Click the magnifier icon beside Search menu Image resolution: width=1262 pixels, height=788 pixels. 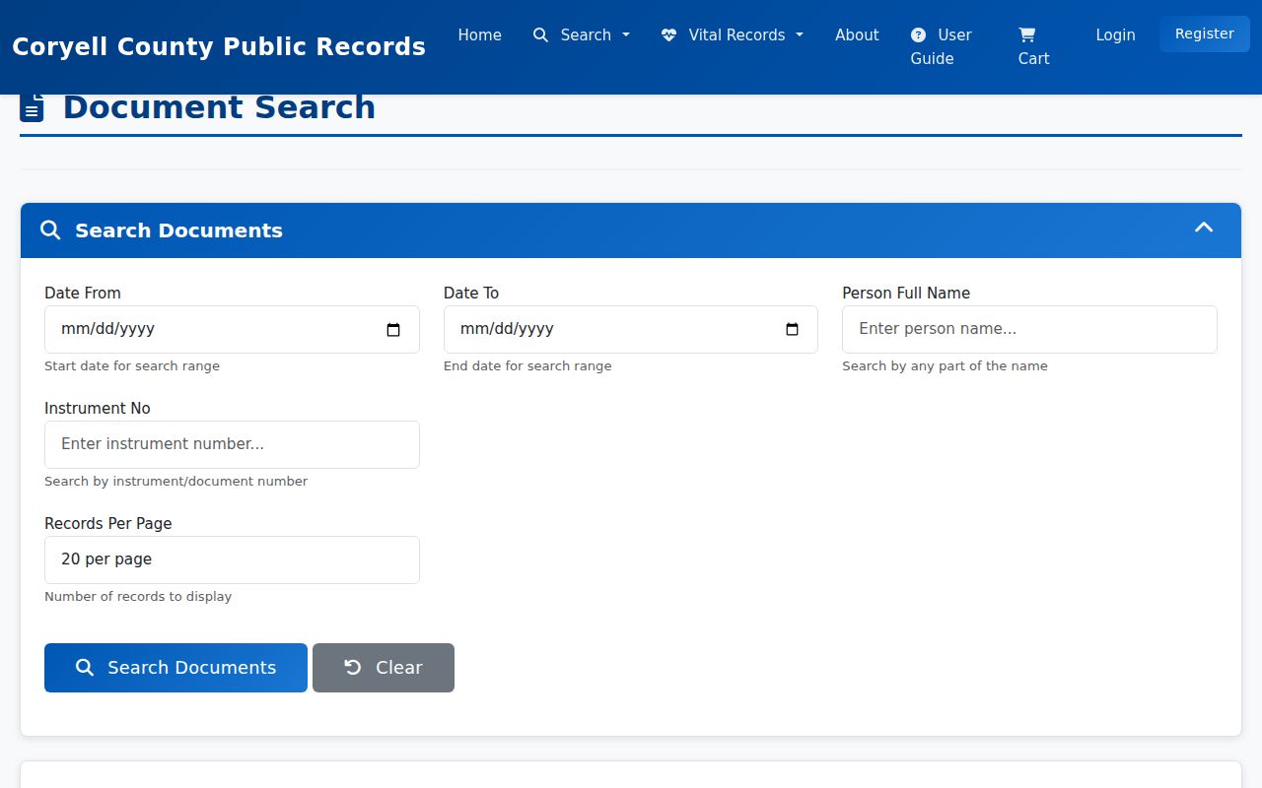point(540,35)
